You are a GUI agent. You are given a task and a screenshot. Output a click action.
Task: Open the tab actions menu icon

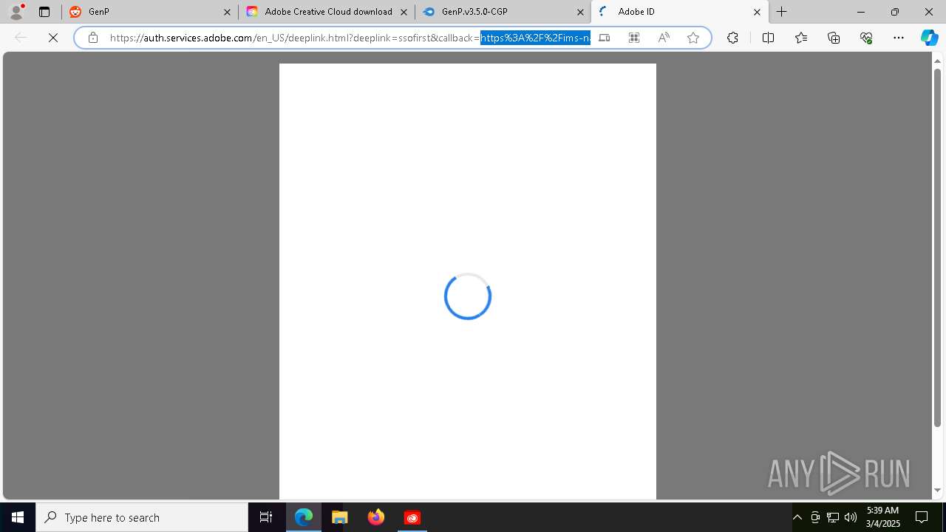[44, 12]
